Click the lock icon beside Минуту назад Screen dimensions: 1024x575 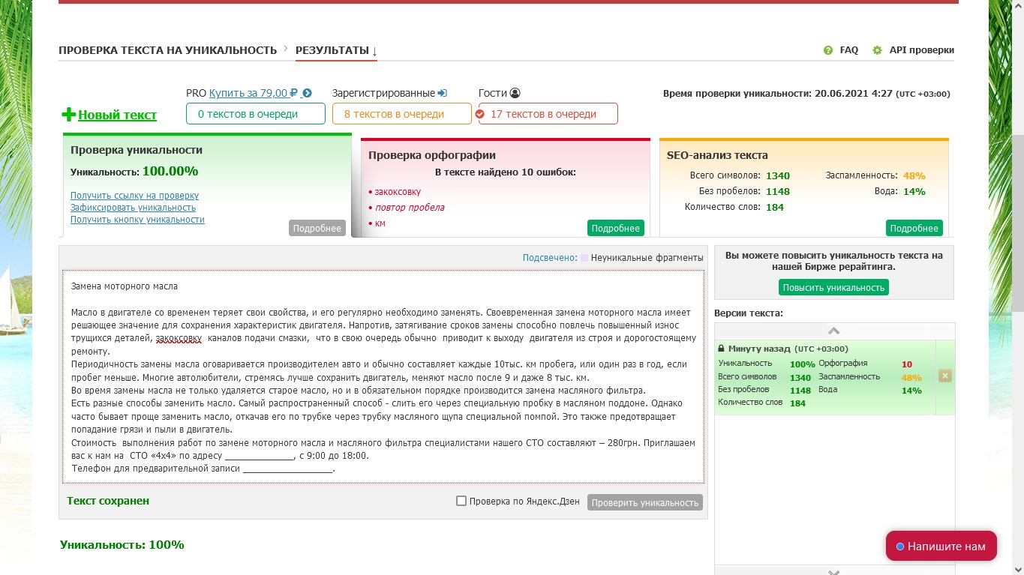(721, 349)
